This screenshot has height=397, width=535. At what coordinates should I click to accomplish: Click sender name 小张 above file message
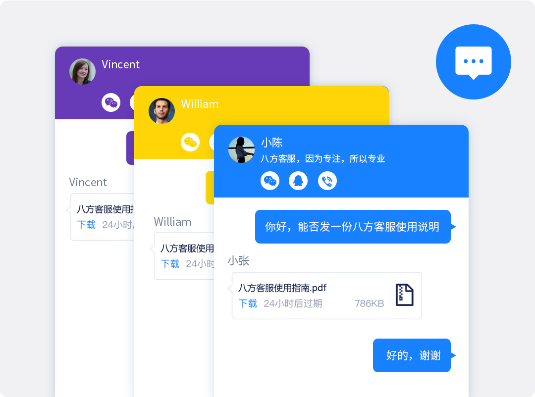(x=238, y=261)
